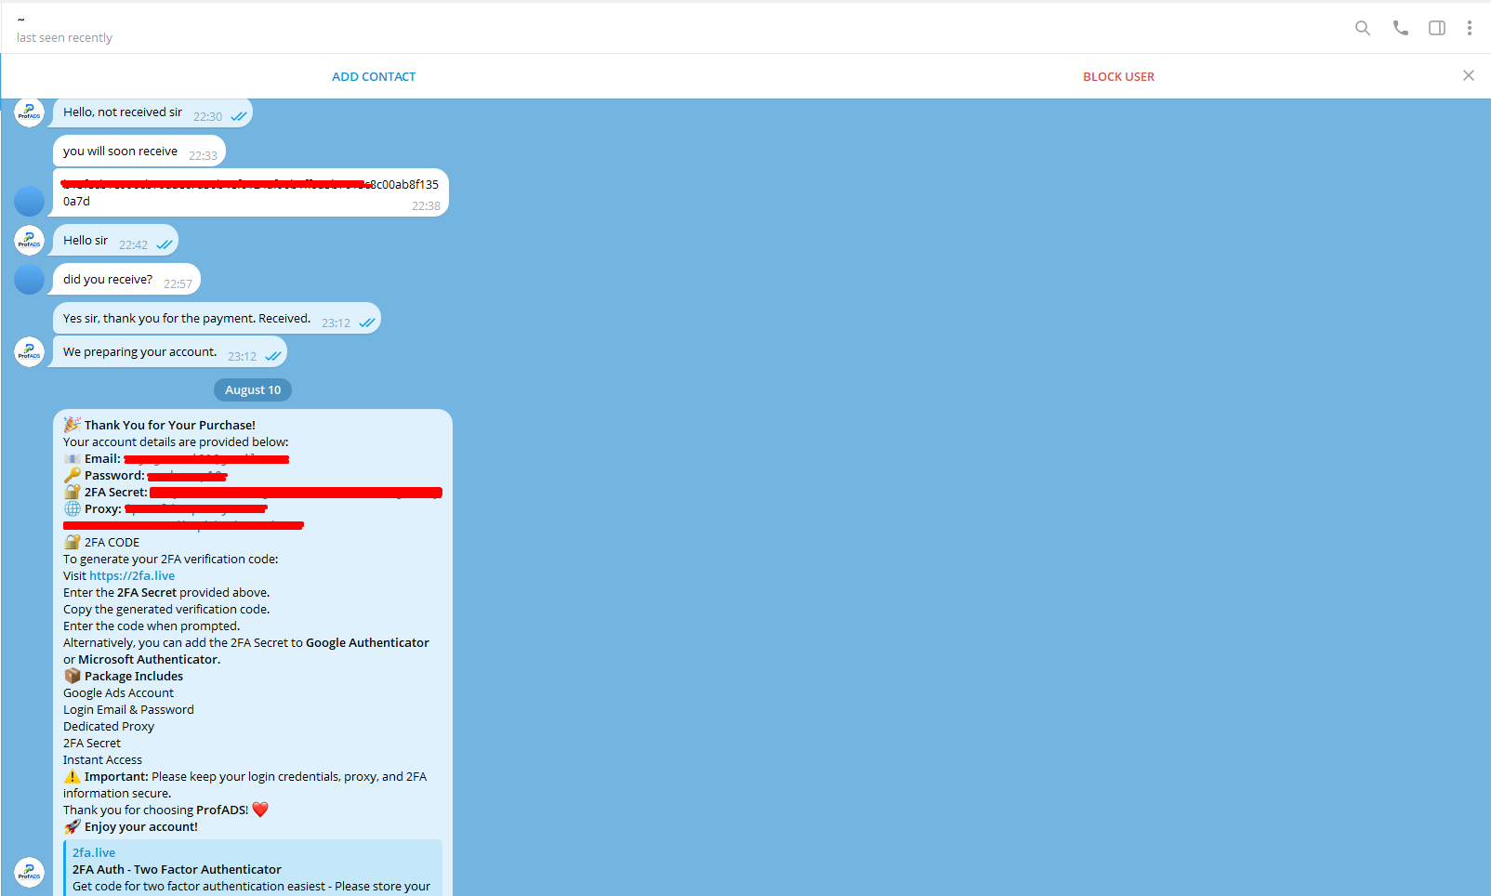Dismiss the Add Contact / Block User bar
This screenshot has width=1491, height=896.
[x=1469, y=75]
